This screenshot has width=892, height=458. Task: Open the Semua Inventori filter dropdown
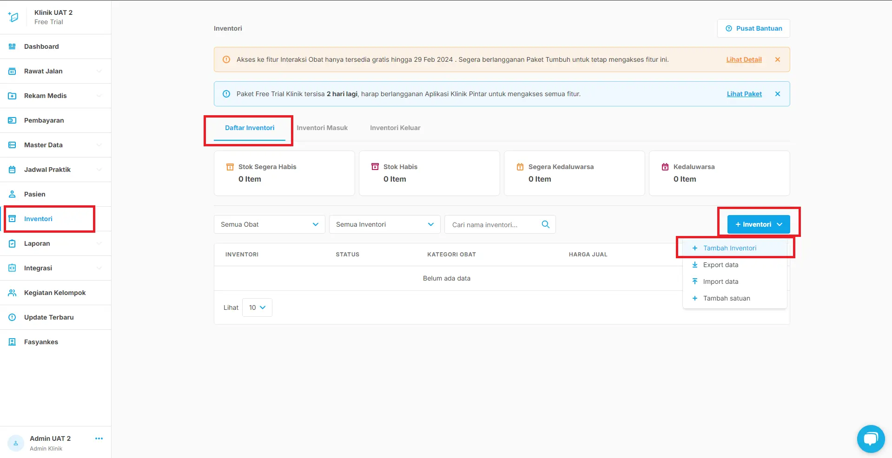point(385,224)
